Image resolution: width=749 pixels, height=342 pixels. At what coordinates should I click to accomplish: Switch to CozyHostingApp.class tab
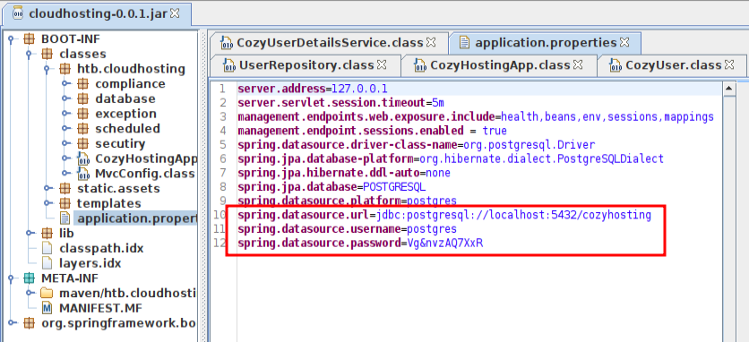pos(500,65)
